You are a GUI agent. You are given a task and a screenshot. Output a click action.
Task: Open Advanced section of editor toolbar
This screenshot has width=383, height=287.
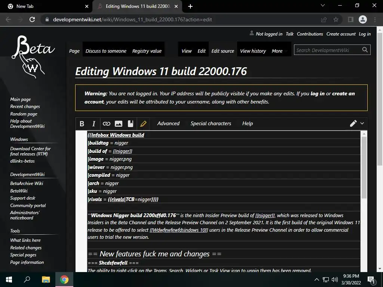click(168, 123)
